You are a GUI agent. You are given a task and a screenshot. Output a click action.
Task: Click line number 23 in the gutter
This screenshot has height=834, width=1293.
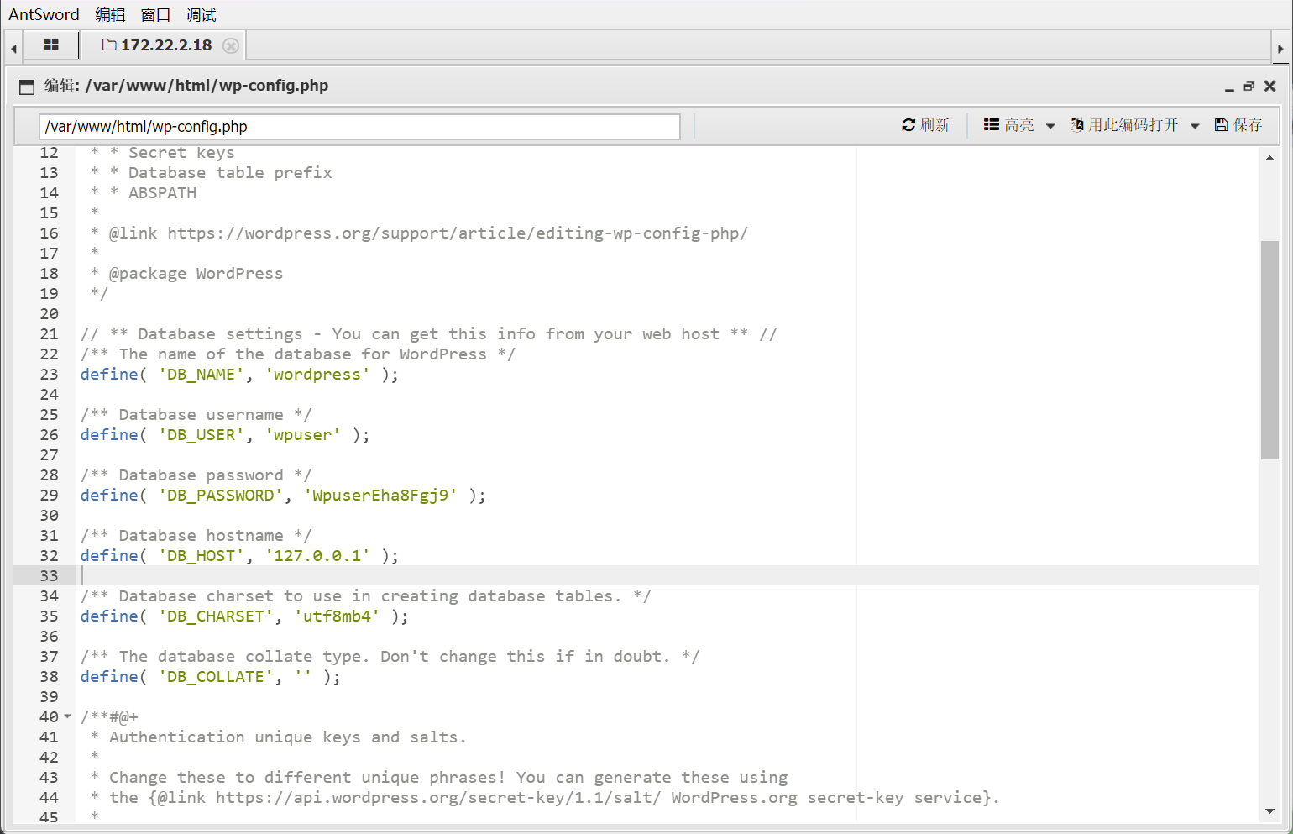49,375
